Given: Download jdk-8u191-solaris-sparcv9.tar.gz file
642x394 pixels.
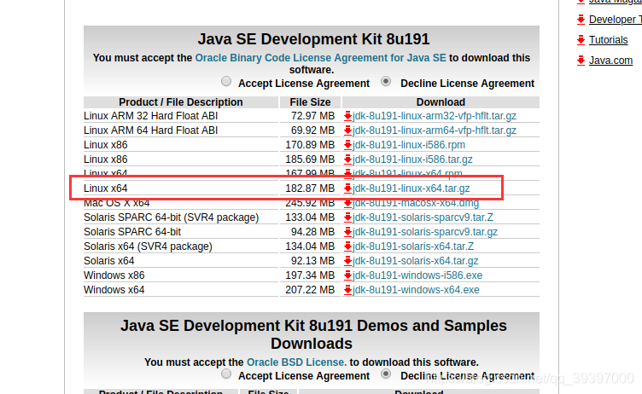Looking at the screenshot, I should (x=425, y=232).
